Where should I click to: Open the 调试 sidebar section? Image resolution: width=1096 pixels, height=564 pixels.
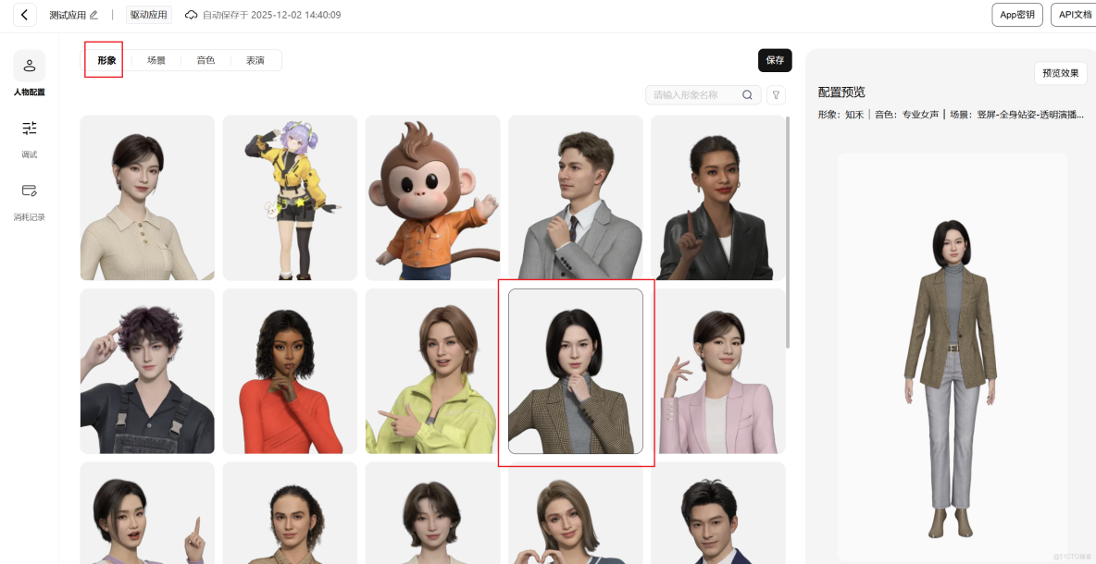tap(30, 138)
